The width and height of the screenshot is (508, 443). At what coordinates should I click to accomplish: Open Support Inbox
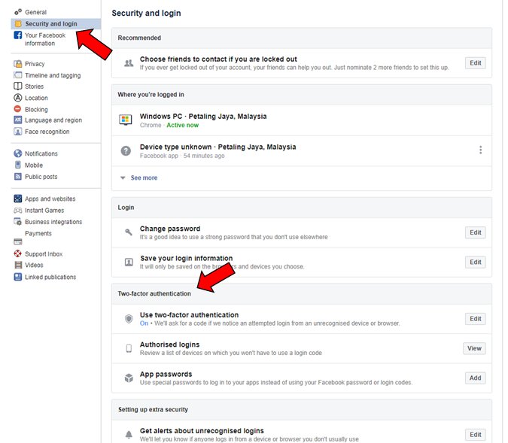tap(44, 254)
